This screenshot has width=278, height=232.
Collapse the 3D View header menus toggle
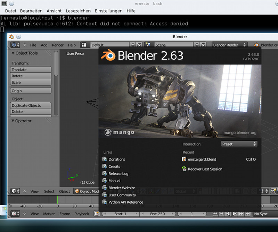coord(24,191)
